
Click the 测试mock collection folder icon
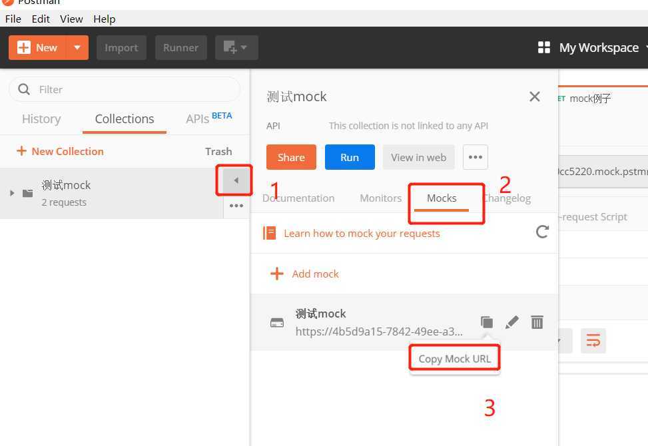pos(28,193)
